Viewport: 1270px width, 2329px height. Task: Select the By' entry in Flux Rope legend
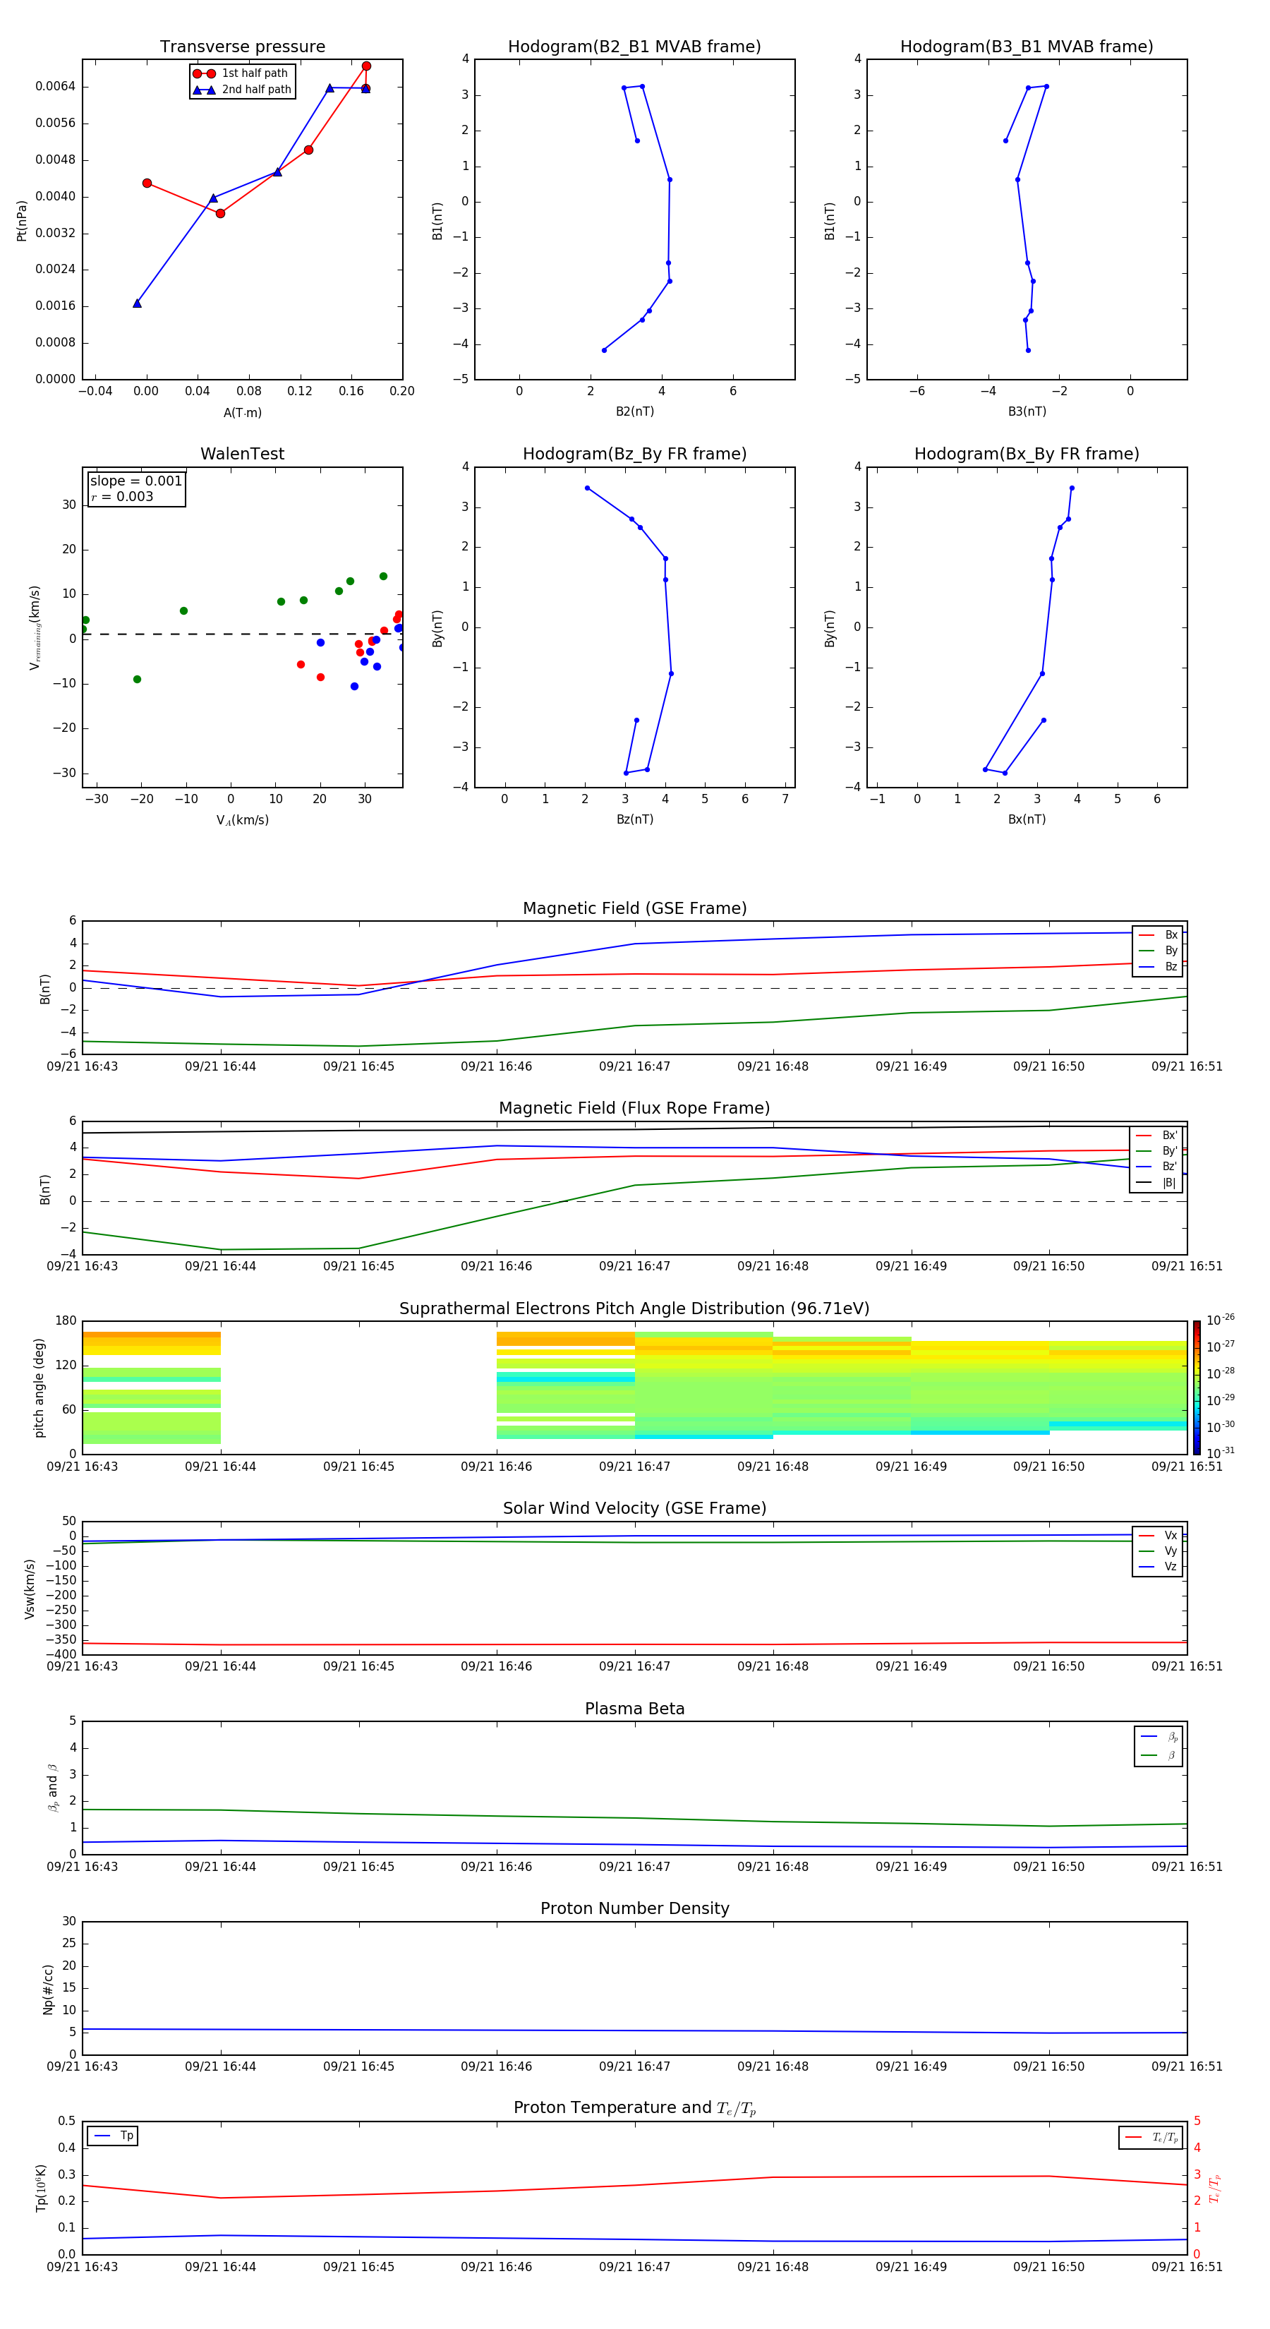[1156, 1151]
